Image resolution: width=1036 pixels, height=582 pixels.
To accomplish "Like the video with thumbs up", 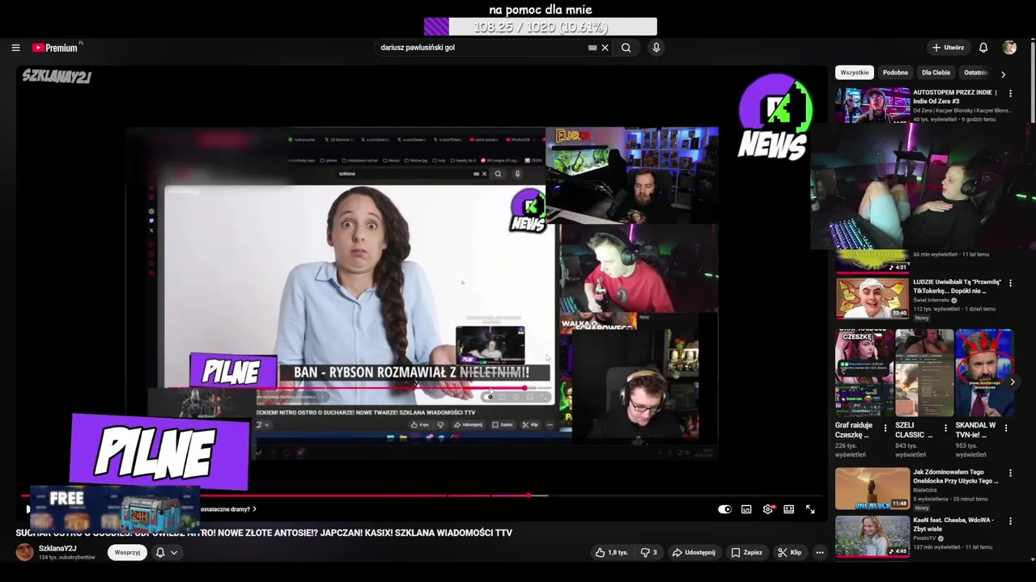I will (612, 552).
